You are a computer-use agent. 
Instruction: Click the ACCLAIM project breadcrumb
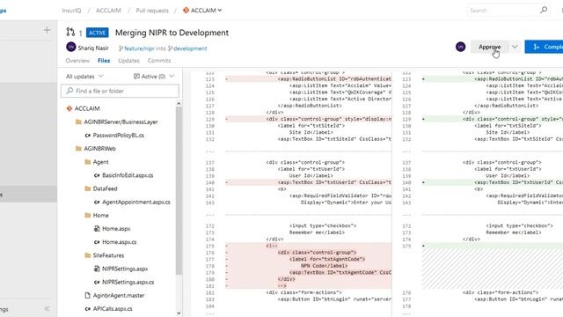(108, 11)
